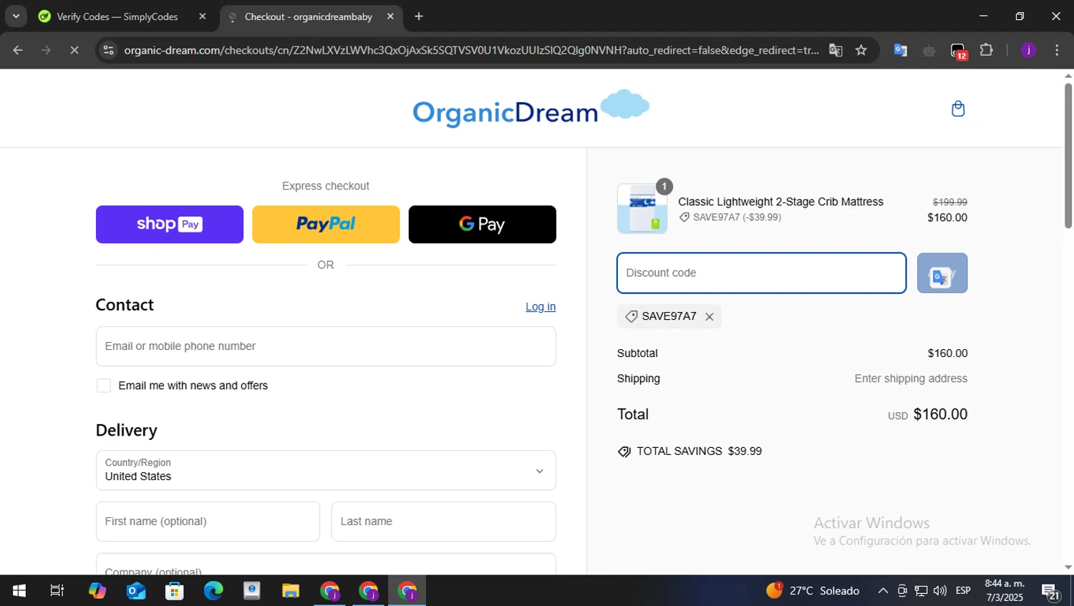Viewport: 1074px width, 606px height.
Task: Open Outlook from the taskbar
Action: pos(136,591)
